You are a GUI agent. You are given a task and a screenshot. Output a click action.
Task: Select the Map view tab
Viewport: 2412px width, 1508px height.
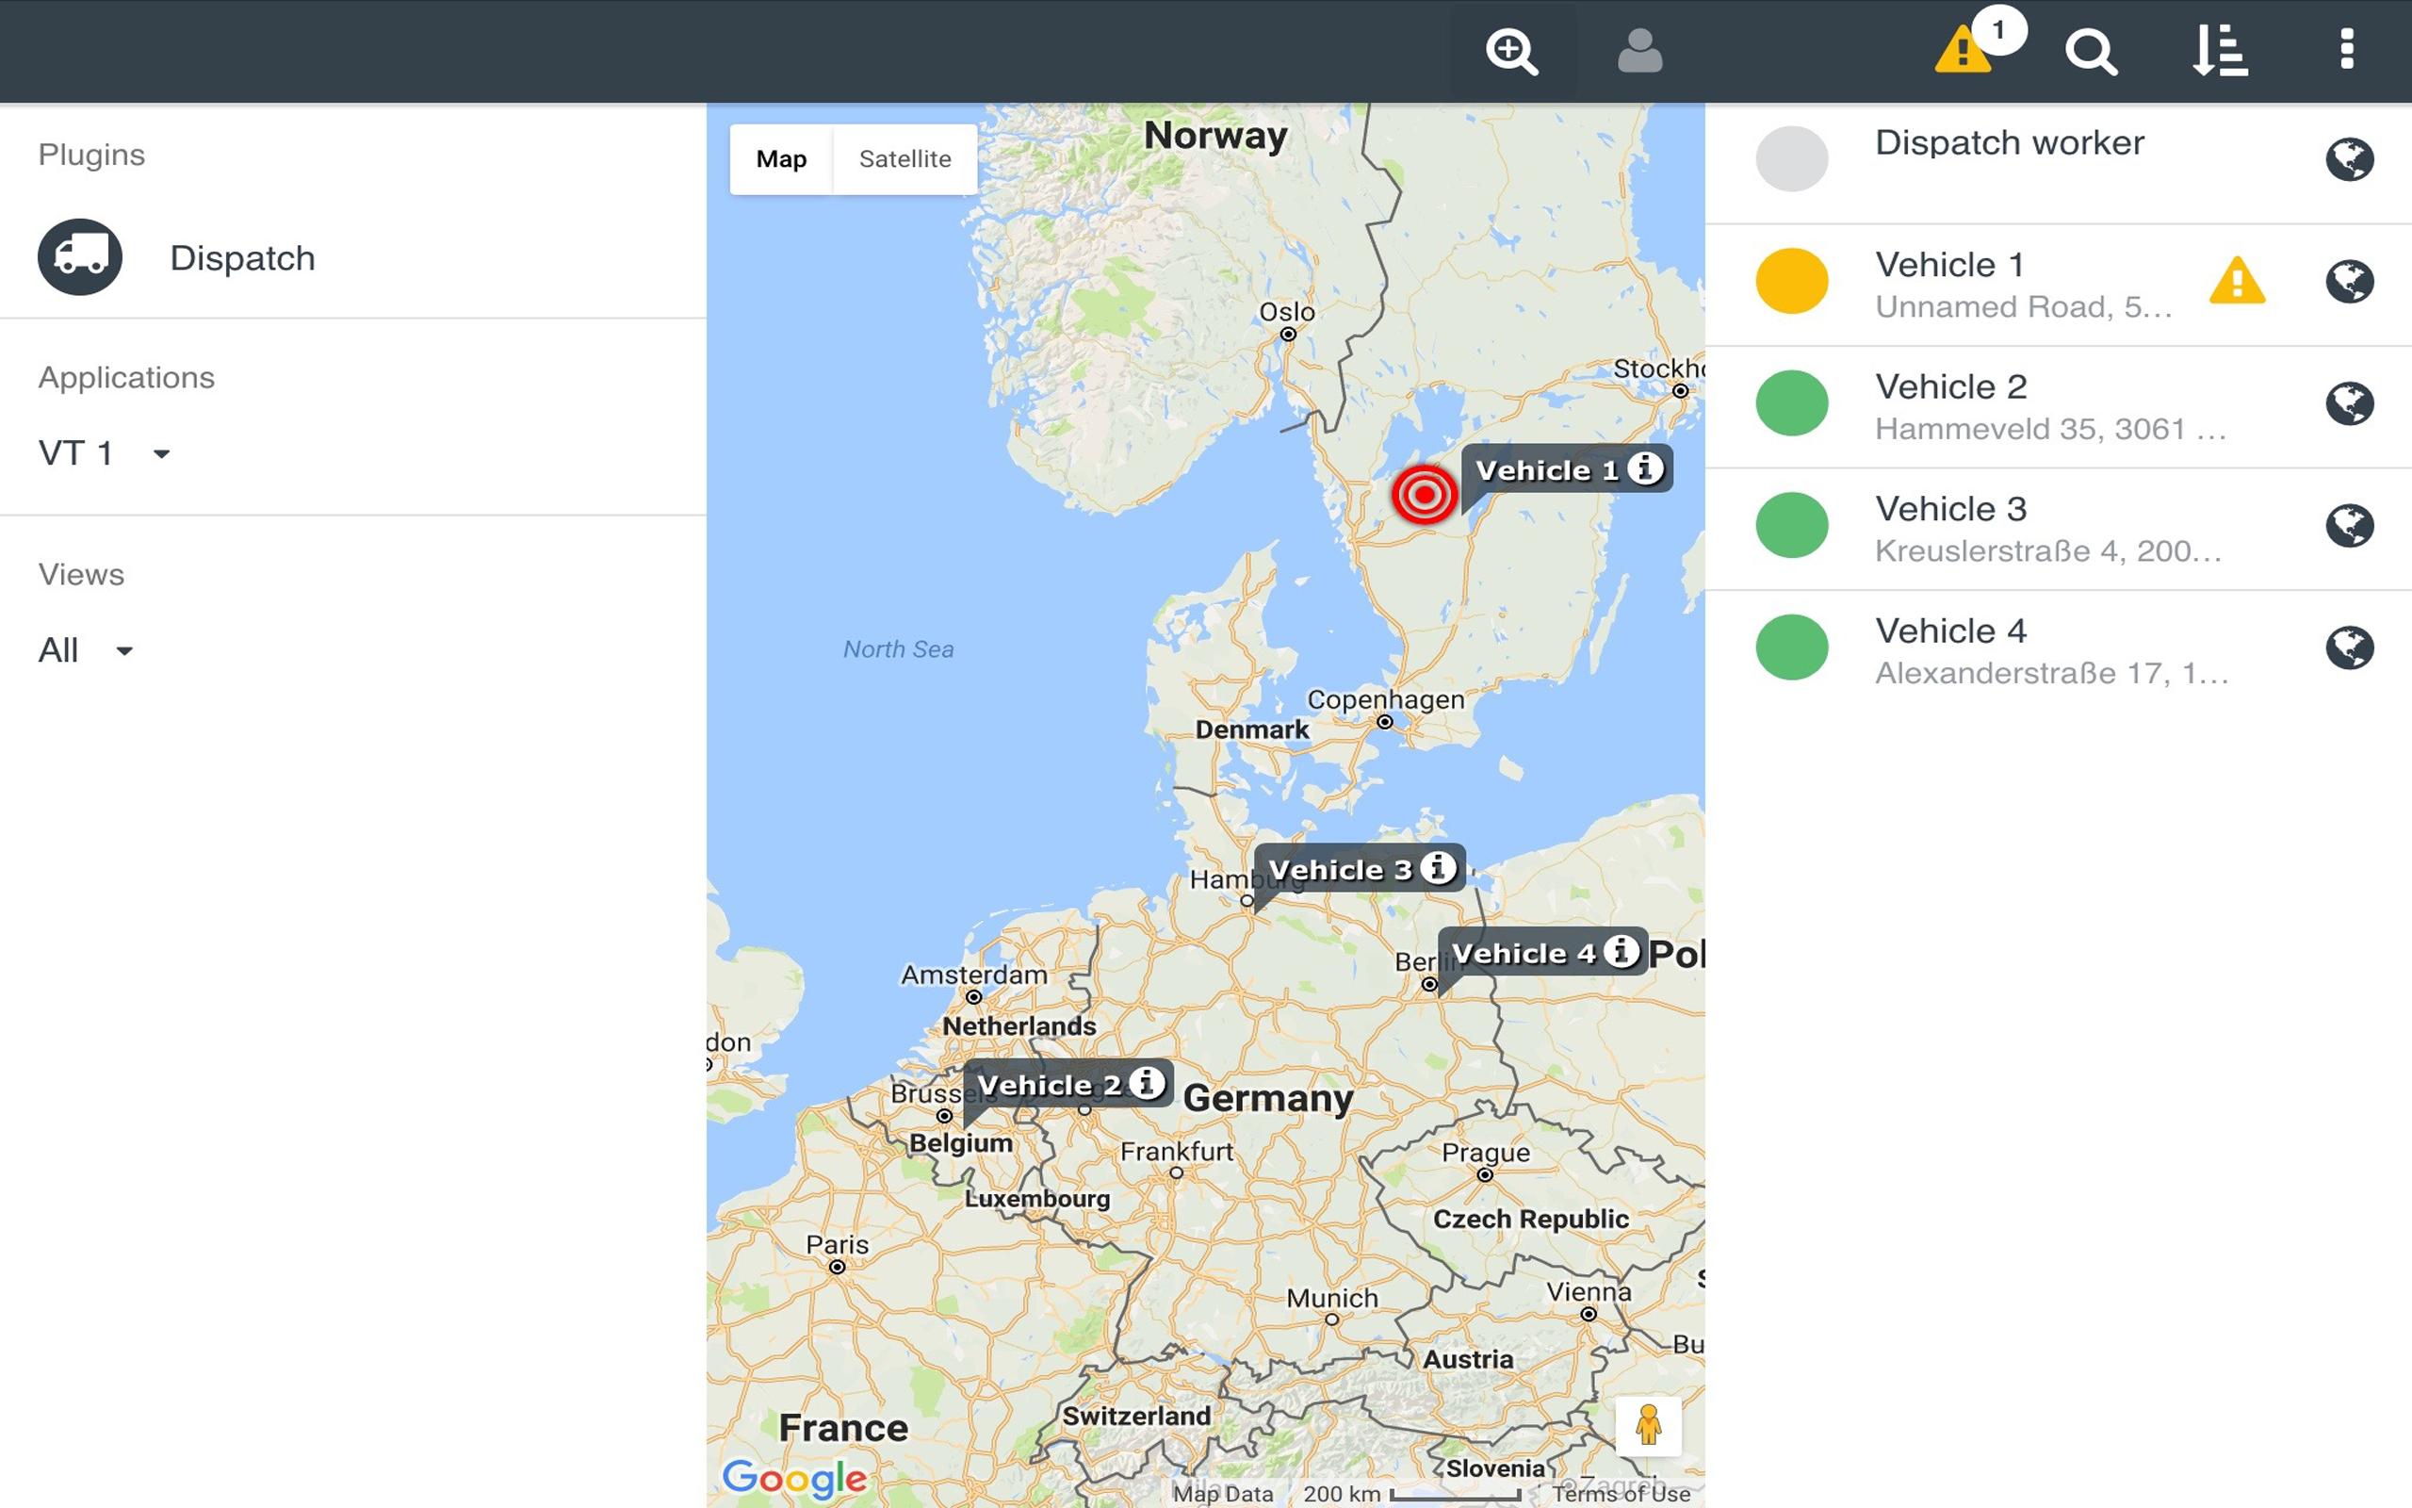(x=781, y=159)
